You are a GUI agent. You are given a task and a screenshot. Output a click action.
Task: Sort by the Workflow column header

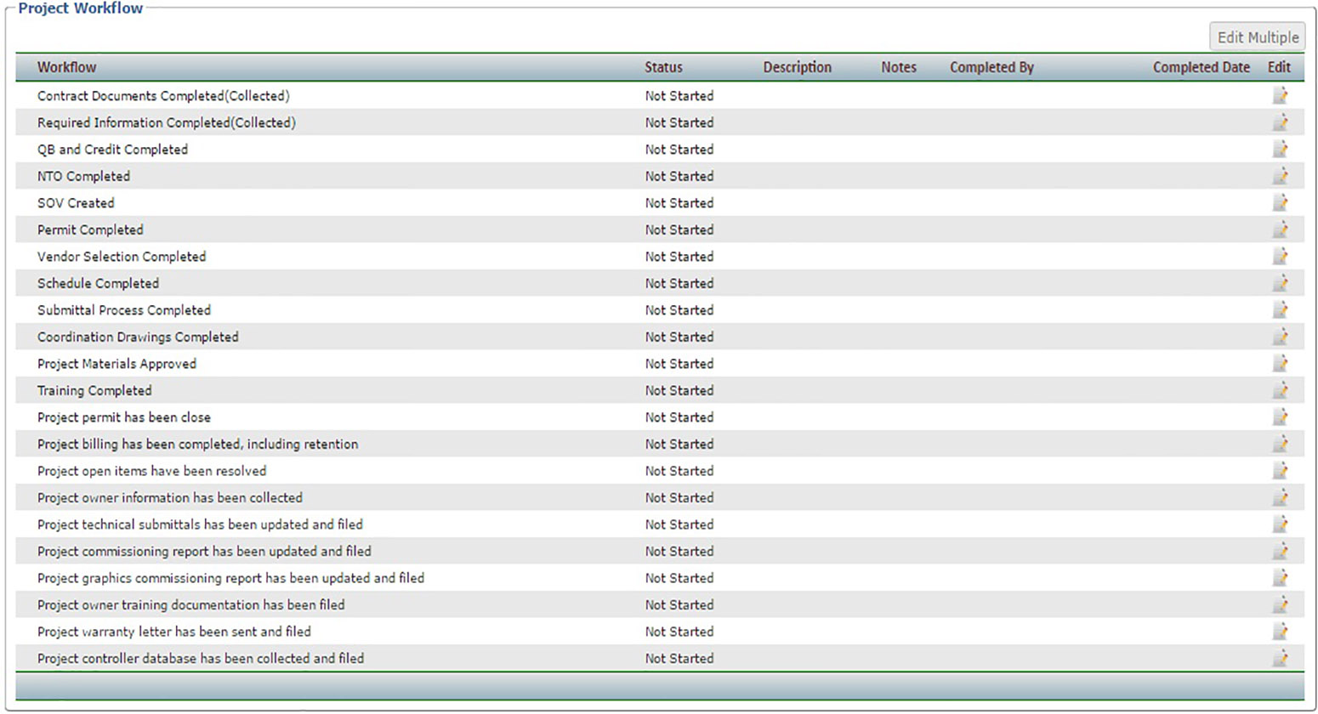pos(66,67)
